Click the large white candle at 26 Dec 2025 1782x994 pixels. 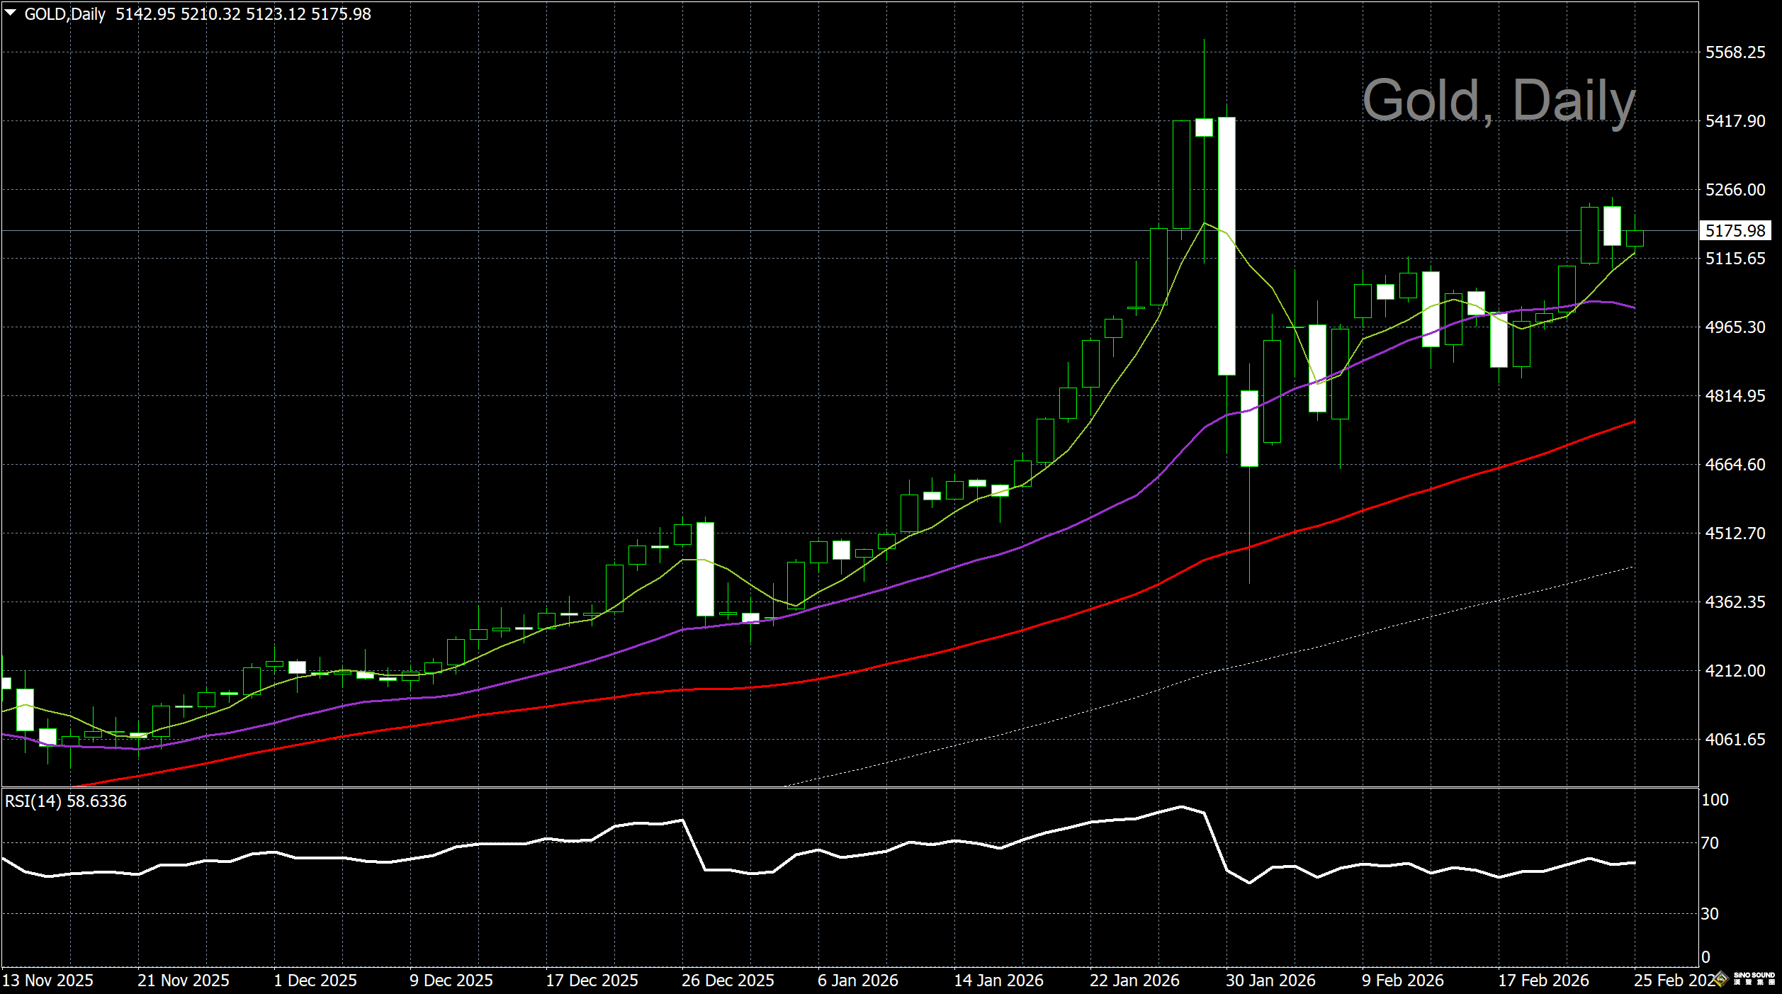[x=705, y=569]
